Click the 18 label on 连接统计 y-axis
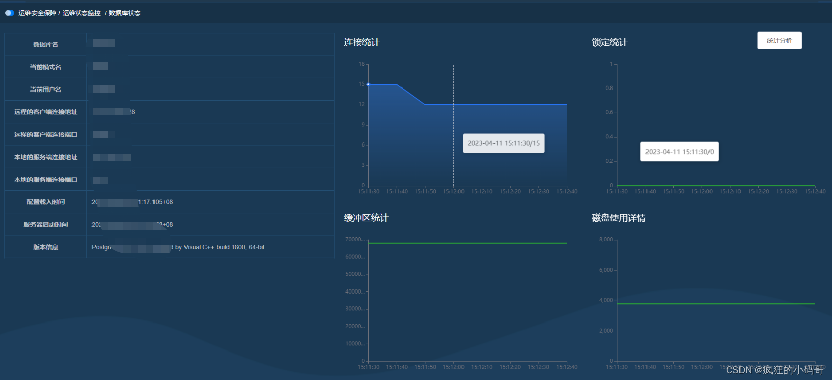Screen dimensions: 832x380 362,64
